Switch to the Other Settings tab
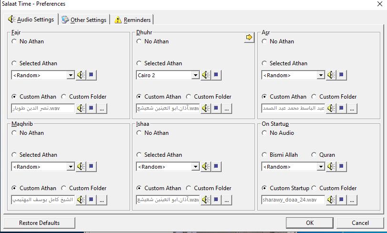This screenshot has width=387, height=233. 84,20
